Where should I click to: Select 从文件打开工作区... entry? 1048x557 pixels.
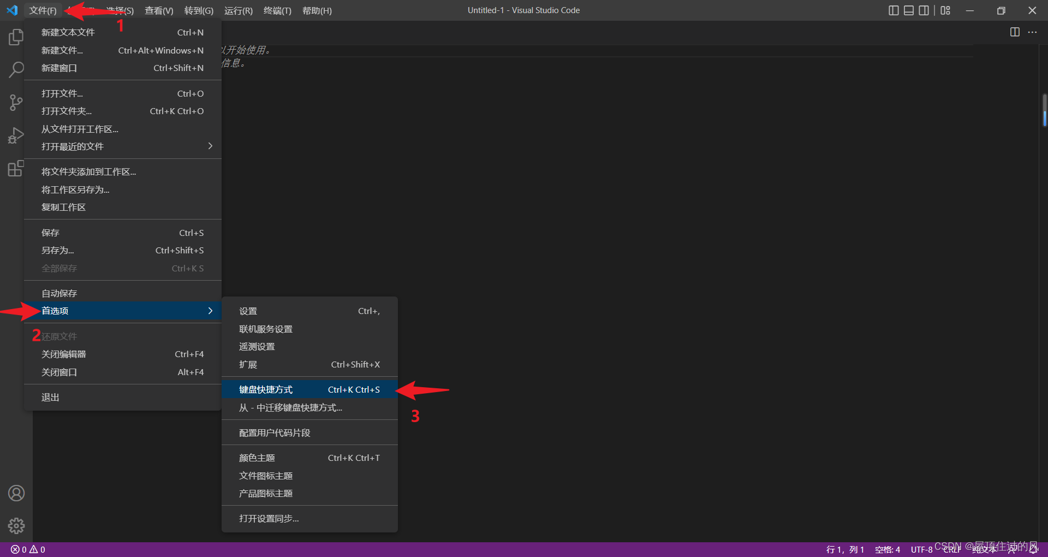123,129
